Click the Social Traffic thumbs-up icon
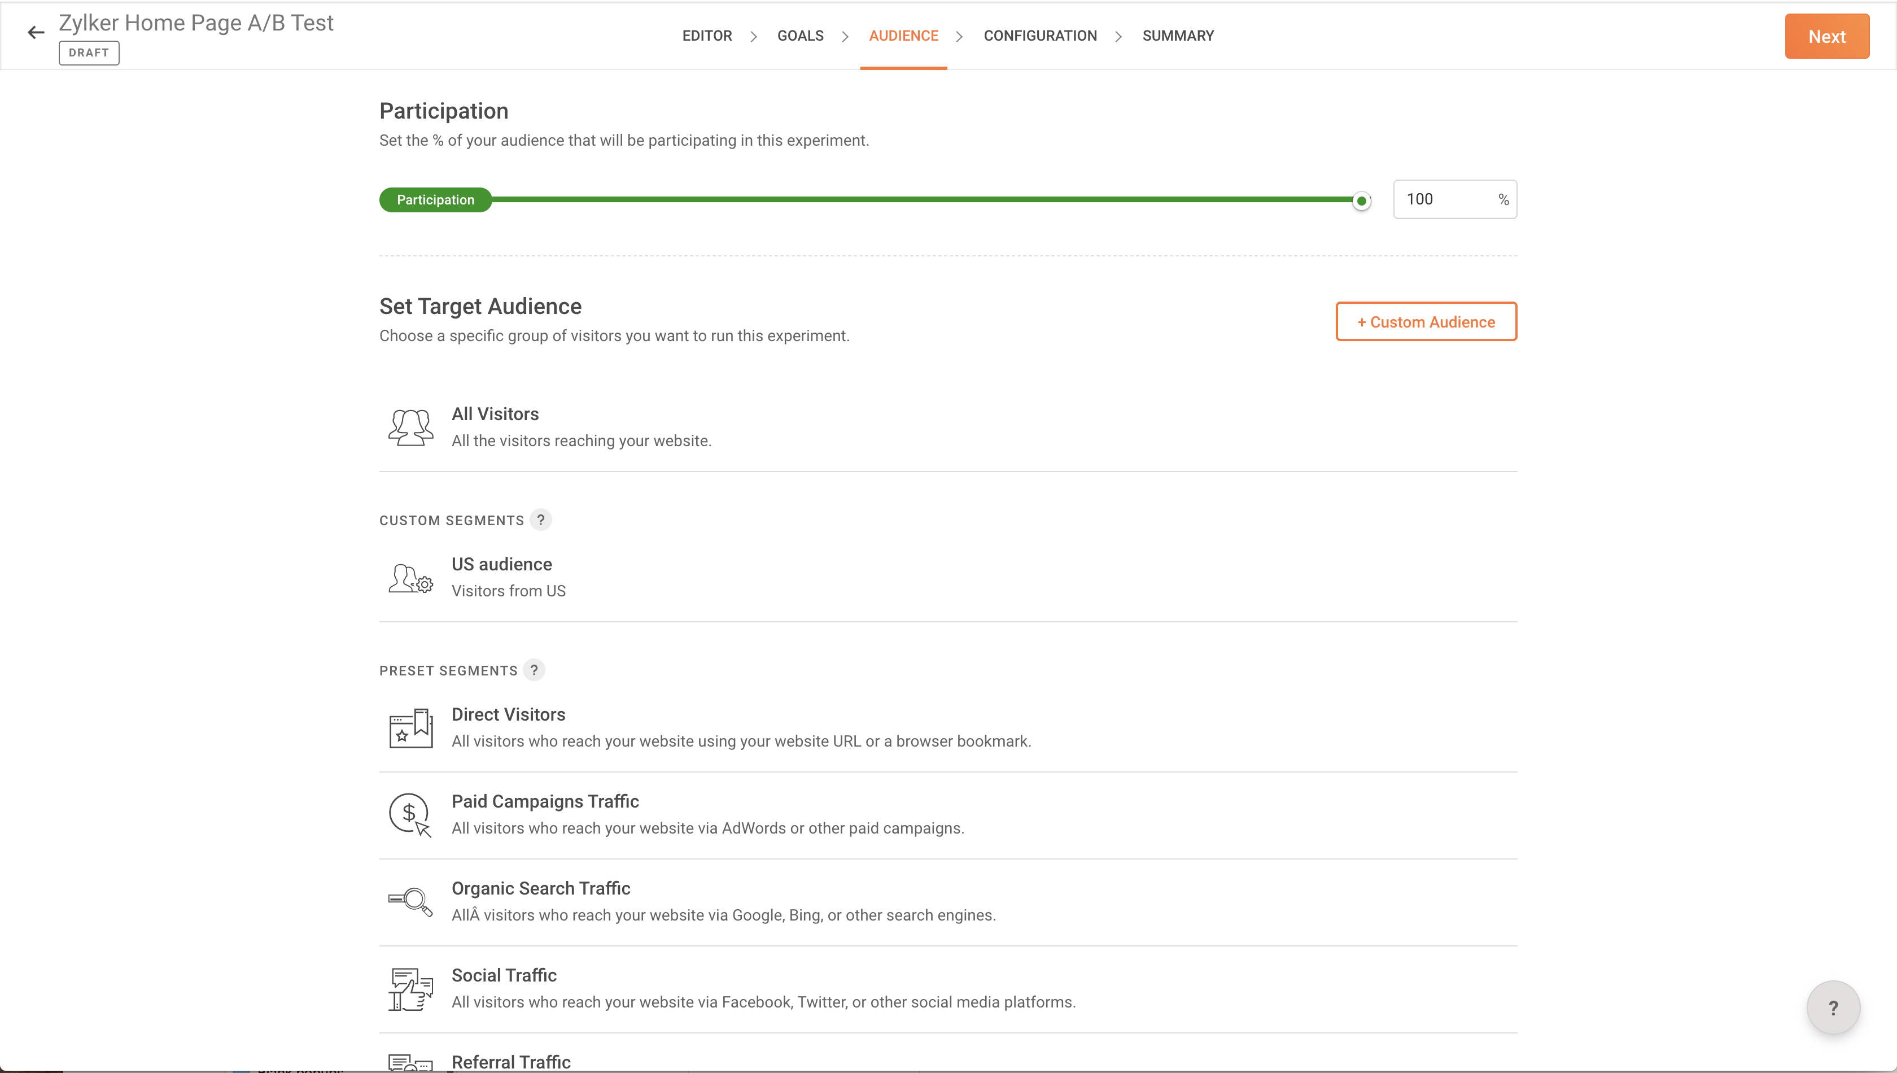 point(410,989)
